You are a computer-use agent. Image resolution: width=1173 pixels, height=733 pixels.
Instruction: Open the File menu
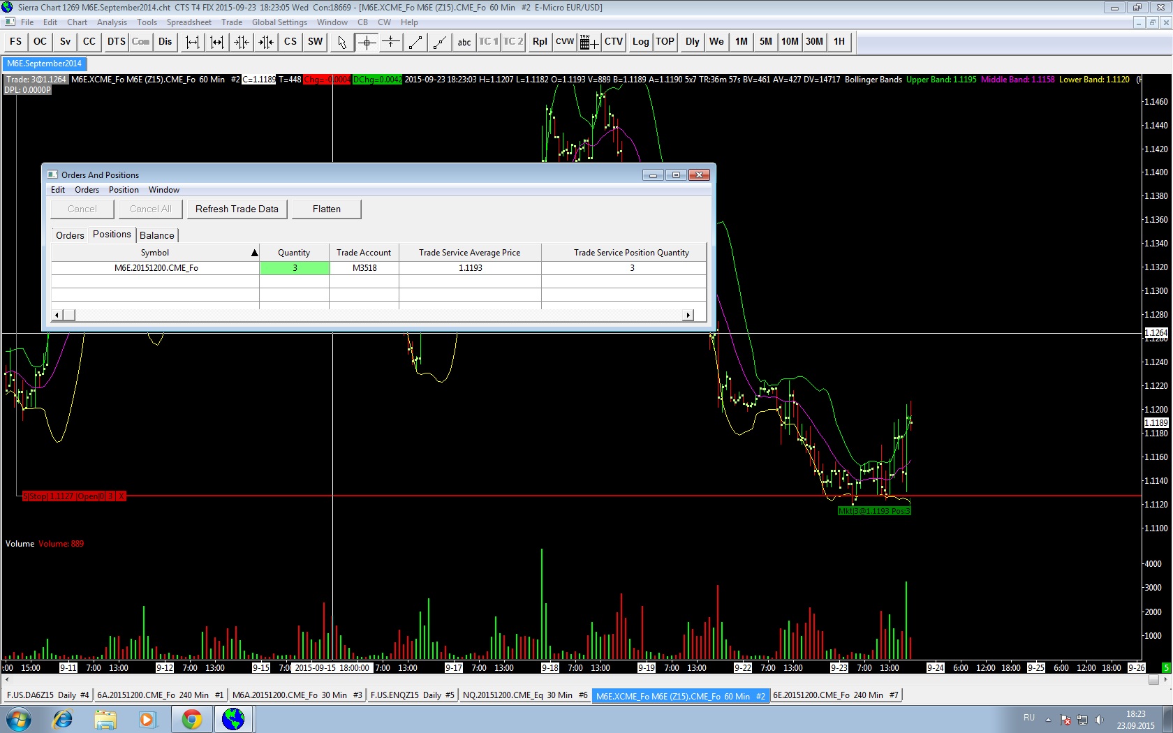coord(27,22)
